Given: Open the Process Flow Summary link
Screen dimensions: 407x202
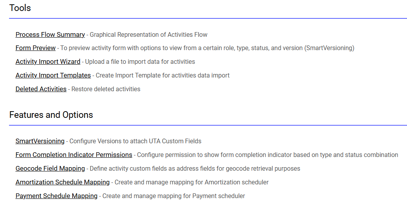Looking at the screenshot, I should pyautogui.click(x=50, y=34).
